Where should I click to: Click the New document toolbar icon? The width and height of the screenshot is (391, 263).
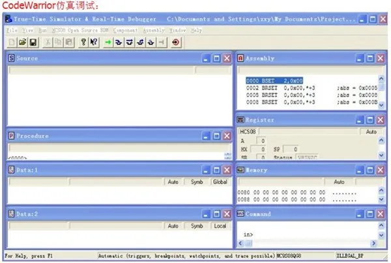click(12, 42)
